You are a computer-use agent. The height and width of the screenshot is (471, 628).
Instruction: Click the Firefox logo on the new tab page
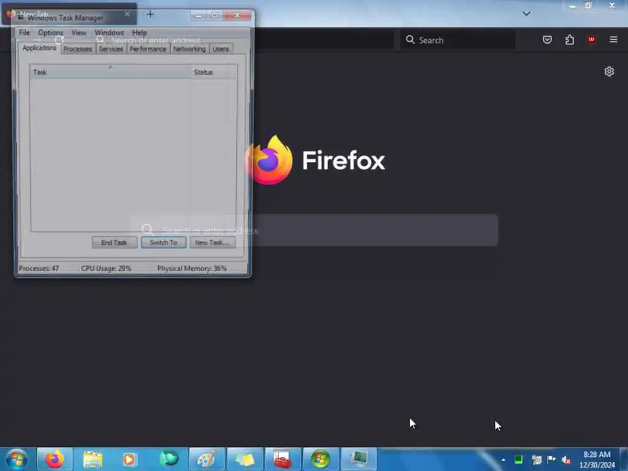[x=269, y=160]
